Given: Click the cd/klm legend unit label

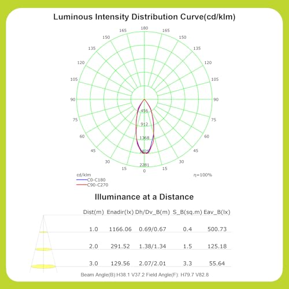Looking at the screenshot, I should point(84,175).
